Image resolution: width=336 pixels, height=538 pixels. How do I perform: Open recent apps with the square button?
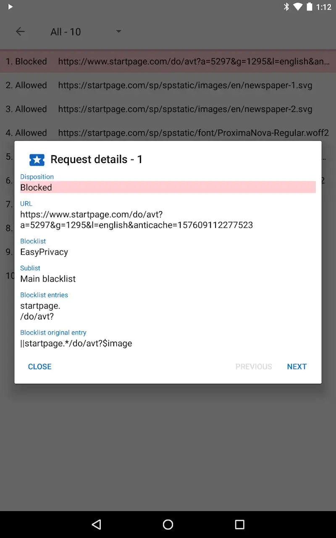pyautogui.click(x=239, y=524)
